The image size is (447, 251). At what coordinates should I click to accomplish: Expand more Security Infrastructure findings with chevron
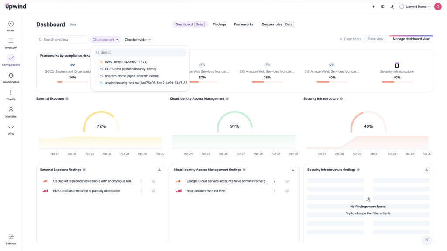(x=426, y=240)
